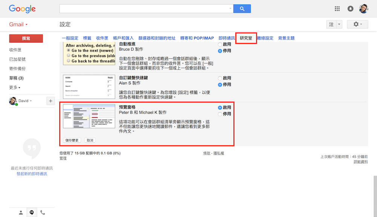Open the 注 input method dropdown arrow
This screenshot has height=217, width=377.
click(x=339, y=24)
